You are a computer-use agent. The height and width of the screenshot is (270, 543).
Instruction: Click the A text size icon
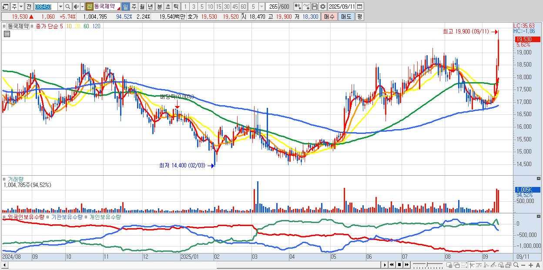538,265
